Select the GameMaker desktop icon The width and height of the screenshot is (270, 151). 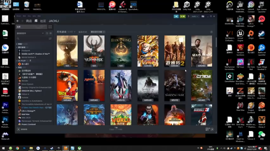point(230,78)
